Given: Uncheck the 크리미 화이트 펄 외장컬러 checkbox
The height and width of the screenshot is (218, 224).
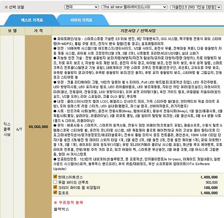Looking at the screenshot, I should coord(55,187).
